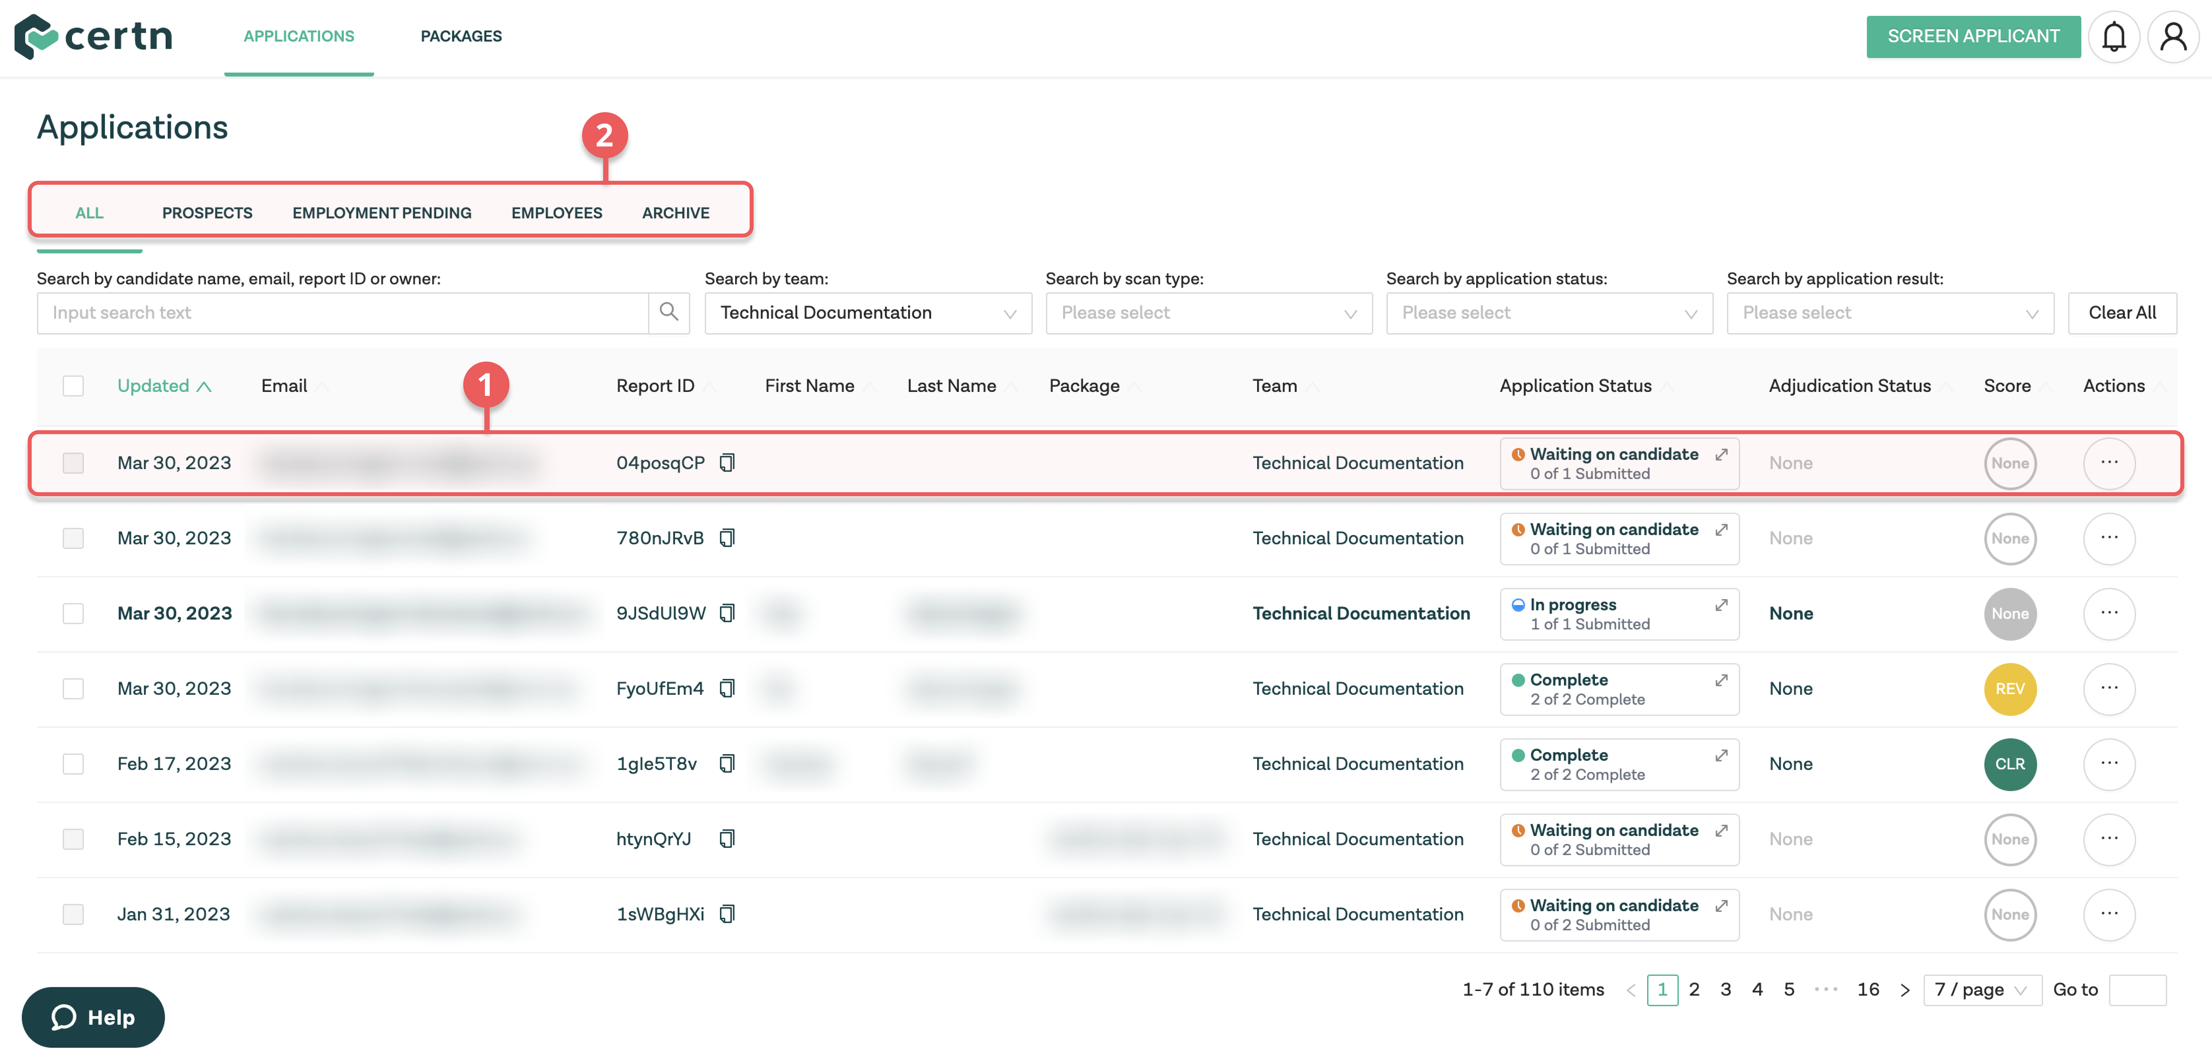
Task: Open the Search by scan type dropdown
Action: pyautogui.click(x=1209, y=313)
